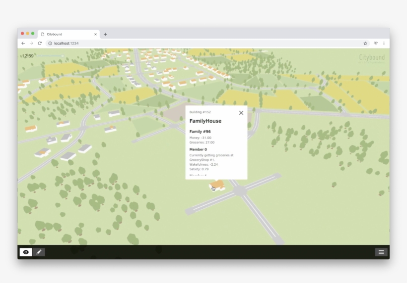Switch to the pencil planning tool
This screenshot has width=407, height=283.
pos(39,252)
